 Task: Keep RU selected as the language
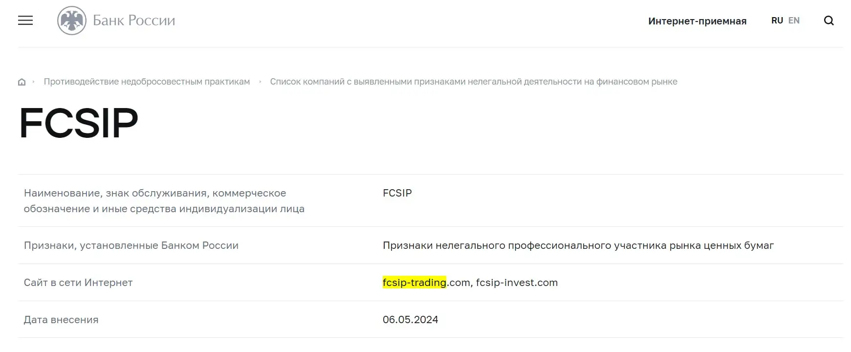(777, 20)
